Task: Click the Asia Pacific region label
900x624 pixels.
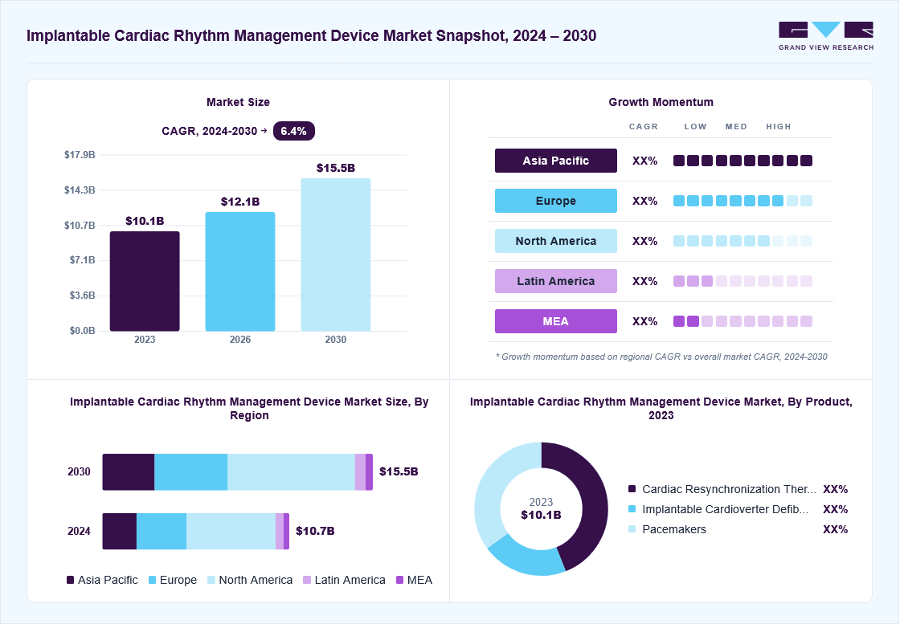Action: point(555,161)
